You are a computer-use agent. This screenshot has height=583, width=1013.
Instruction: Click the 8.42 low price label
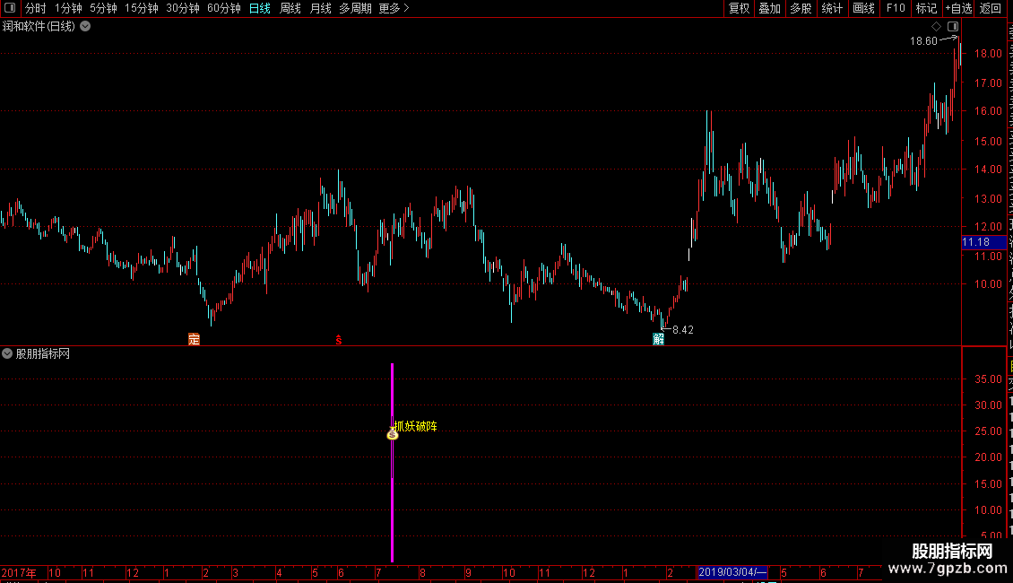pos(683,330)
